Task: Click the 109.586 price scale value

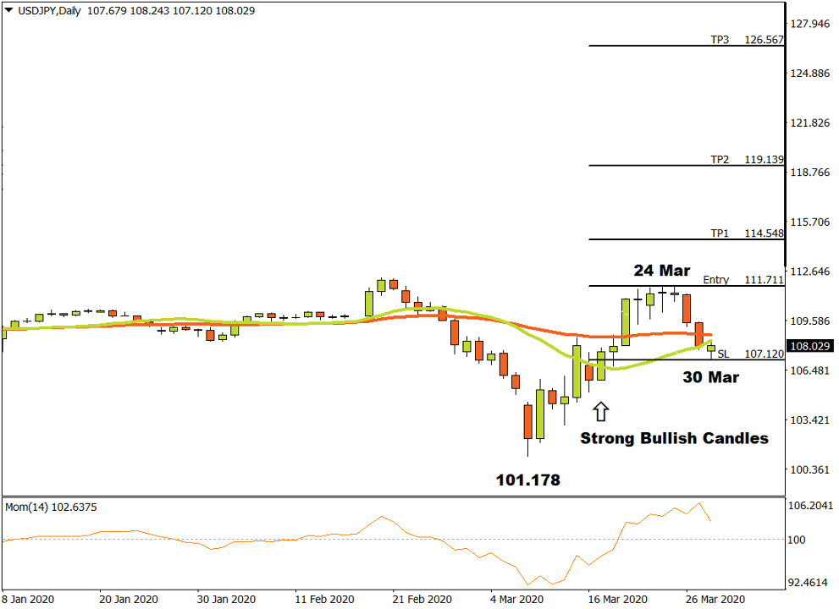Action: pyautogui.click(x=810, y=321)
